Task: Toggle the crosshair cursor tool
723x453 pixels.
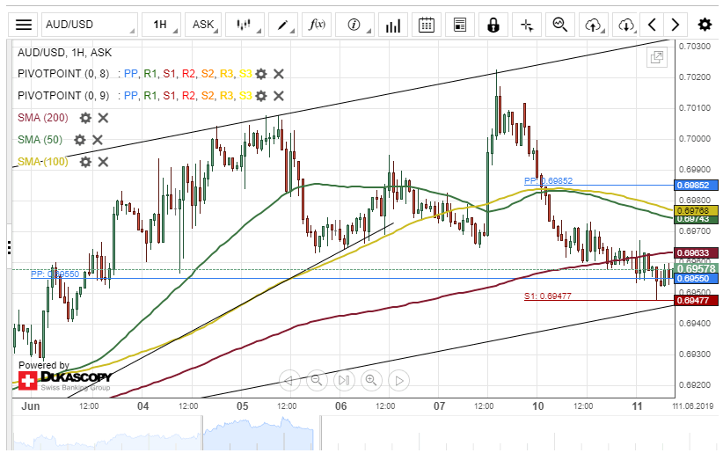Action: pos(527,25)
